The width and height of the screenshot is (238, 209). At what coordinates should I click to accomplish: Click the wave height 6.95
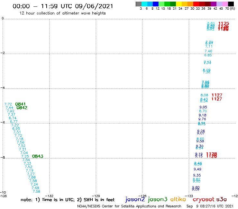pyautogui.click(x=16, y=129)
